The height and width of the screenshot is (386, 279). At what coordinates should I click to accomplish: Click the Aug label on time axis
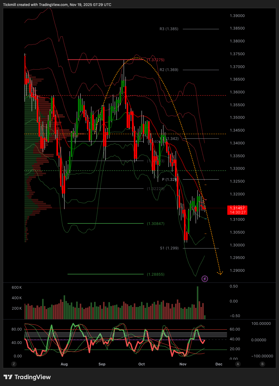tap(64, 364)
